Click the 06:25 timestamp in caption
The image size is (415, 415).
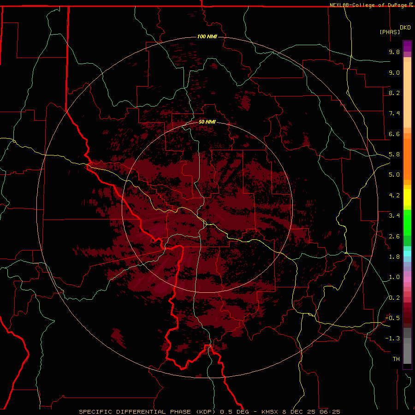click(329, 412)
